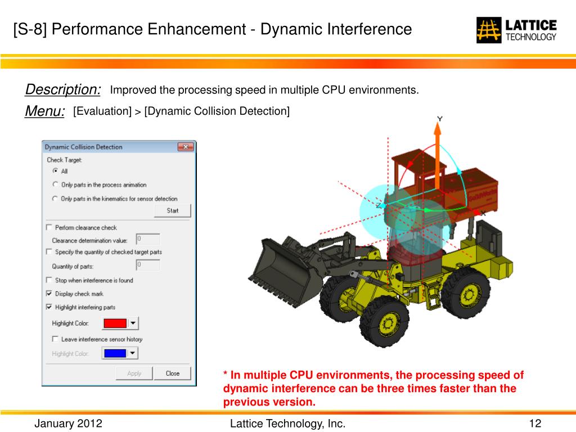This screenshot has height=432, width=576.
Task: Click the red Highlight Color swatch
Action: coord(115,323)
